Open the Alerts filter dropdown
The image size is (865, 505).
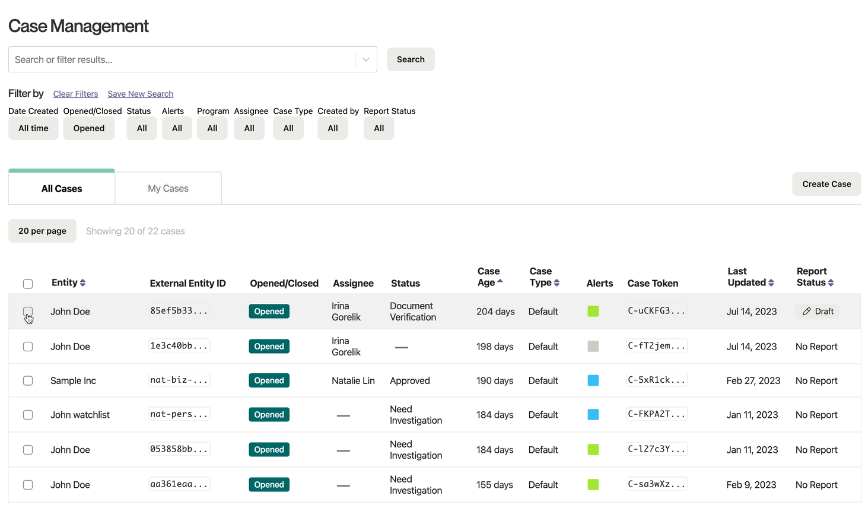(x=177, y=128)
